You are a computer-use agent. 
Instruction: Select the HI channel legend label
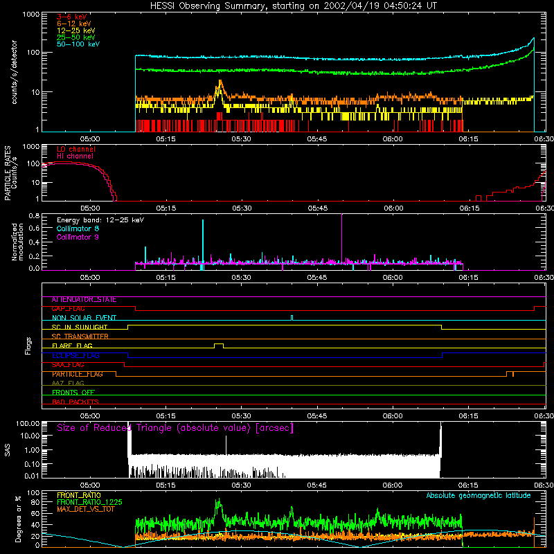coord(75,157)
